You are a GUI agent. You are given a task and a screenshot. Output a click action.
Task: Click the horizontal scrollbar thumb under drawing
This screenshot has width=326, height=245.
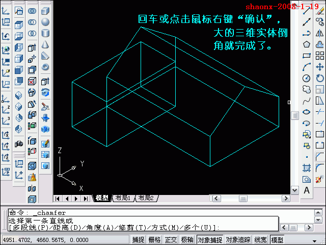pos(243,199)
